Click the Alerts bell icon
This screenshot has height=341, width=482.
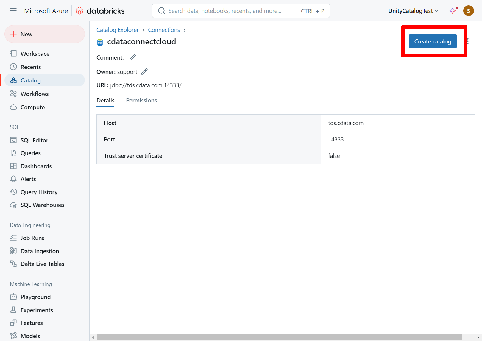(x=13, y=179)
